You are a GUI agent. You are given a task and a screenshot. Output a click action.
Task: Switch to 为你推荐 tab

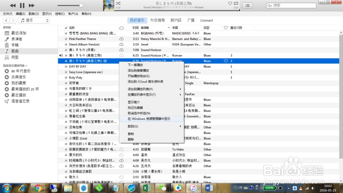tap(157, 20)
